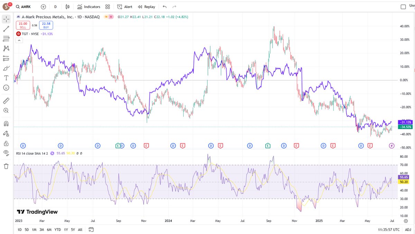
Task: Open the Alert creation dialog
Action: 124,7
